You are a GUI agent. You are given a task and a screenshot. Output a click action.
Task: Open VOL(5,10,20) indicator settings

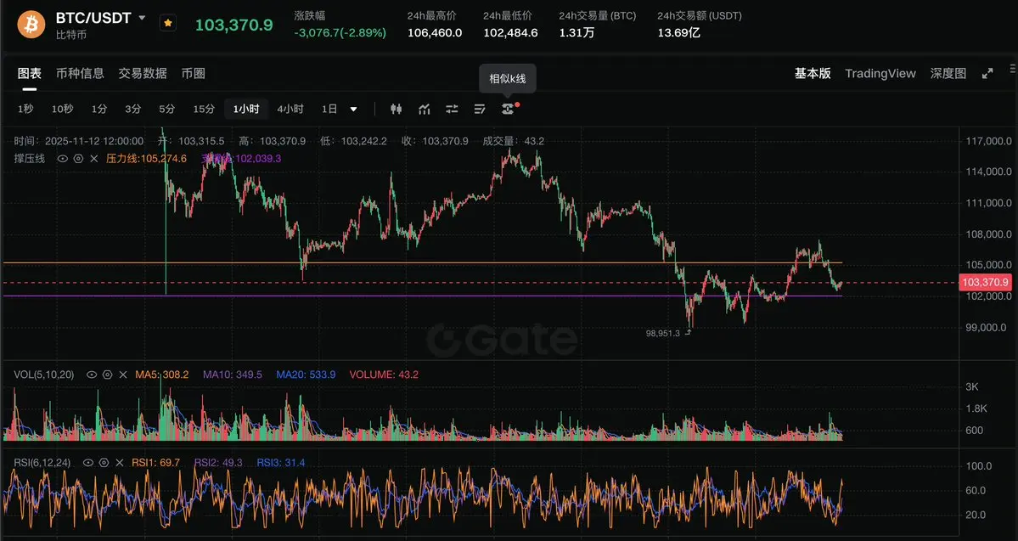click(x=107, y=375)
